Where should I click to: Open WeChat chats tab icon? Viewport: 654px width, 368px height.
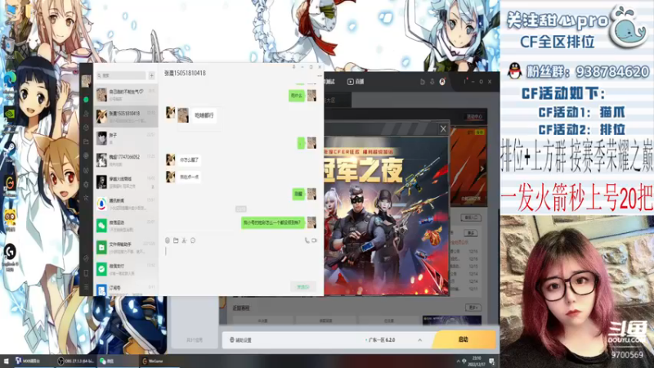tap(86, 100)
